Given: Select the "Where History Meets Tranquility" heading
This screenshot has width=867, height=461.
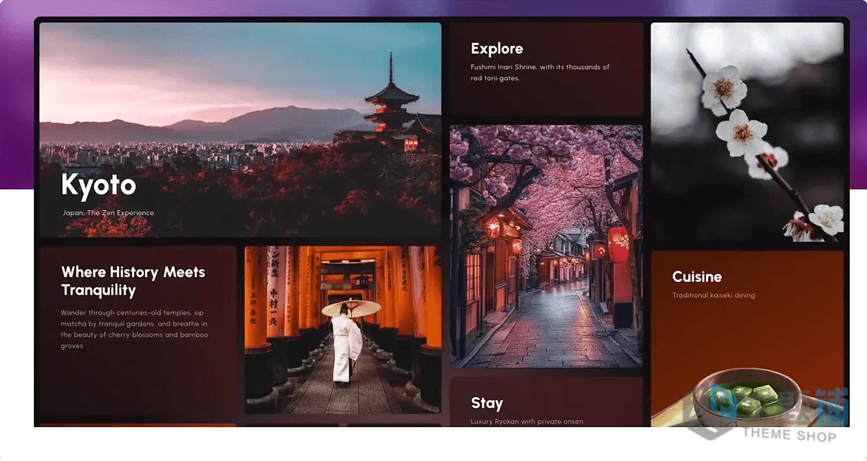Looking at the screenshot, I should [133, 281].
